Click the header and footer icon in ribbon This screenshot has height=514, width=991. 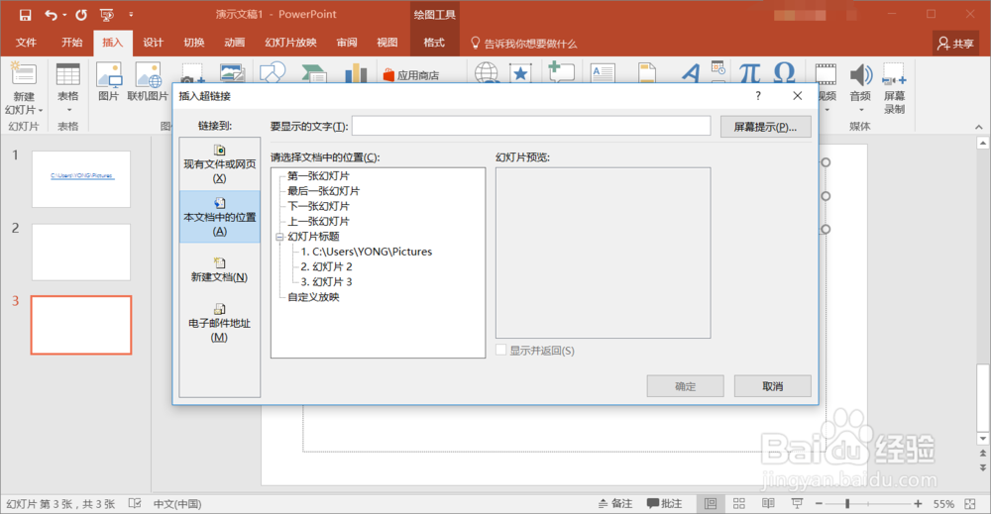(646, 72)
